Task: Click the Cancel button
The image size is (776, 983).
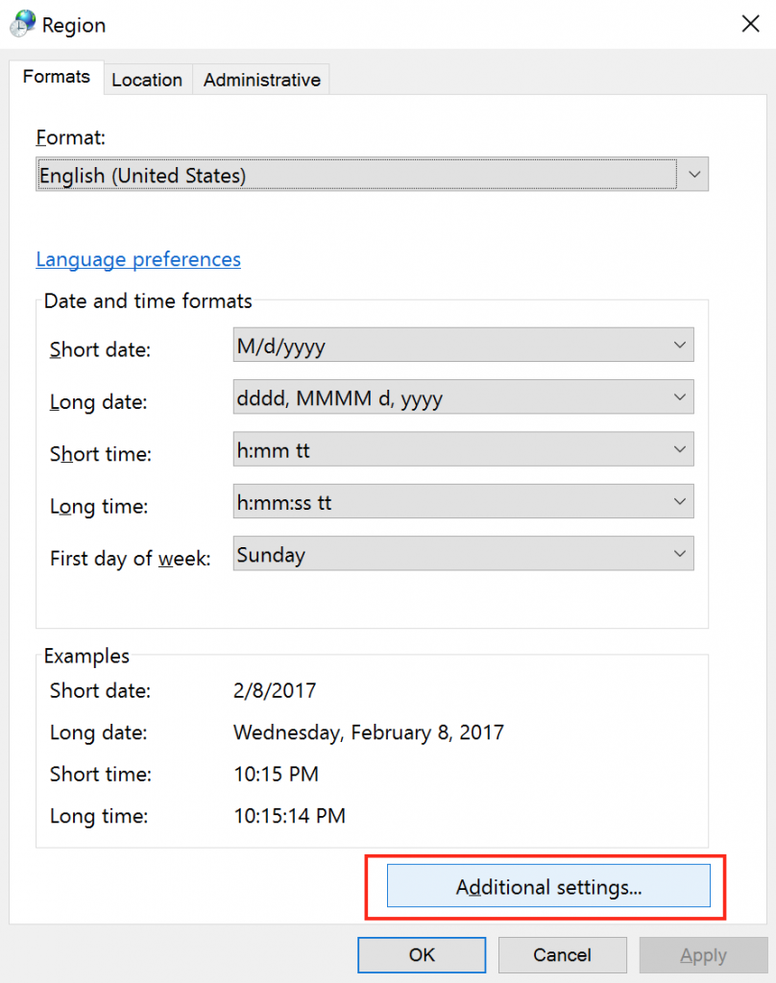Action: [562, 955]
